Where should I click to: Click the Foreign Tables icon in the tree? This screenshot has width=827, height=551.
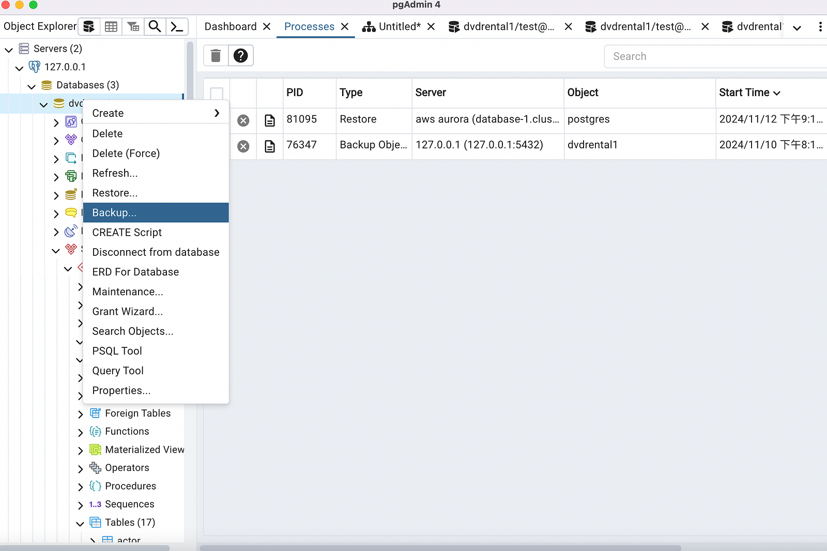pos(95,413)
